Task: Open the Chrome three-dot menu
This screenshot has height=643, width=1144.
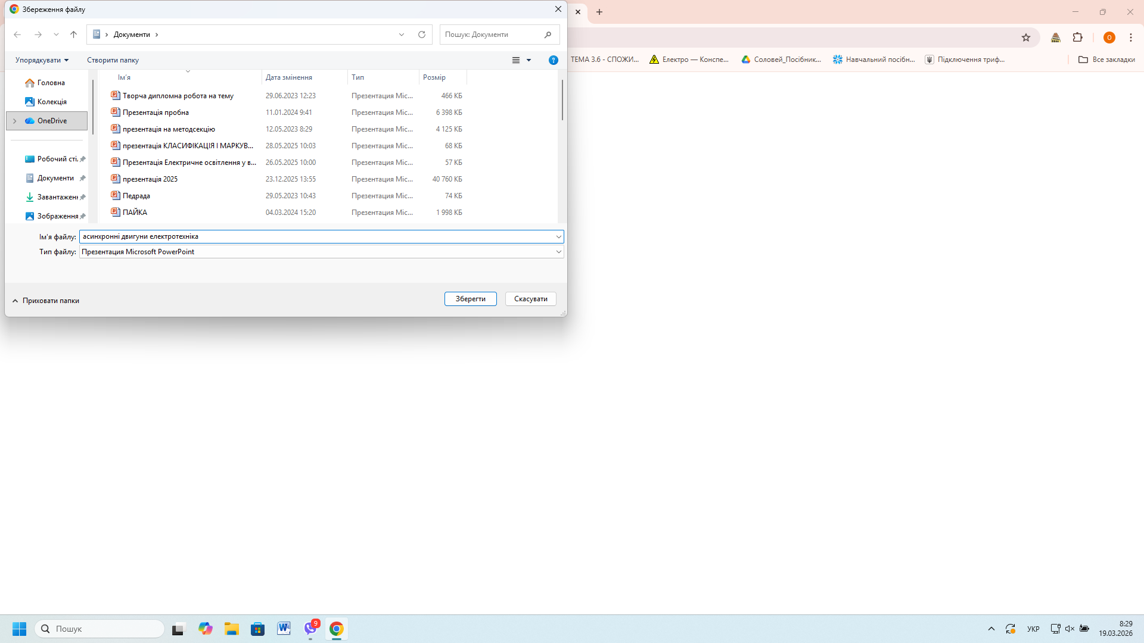Action: click(x=1130, y=38)
